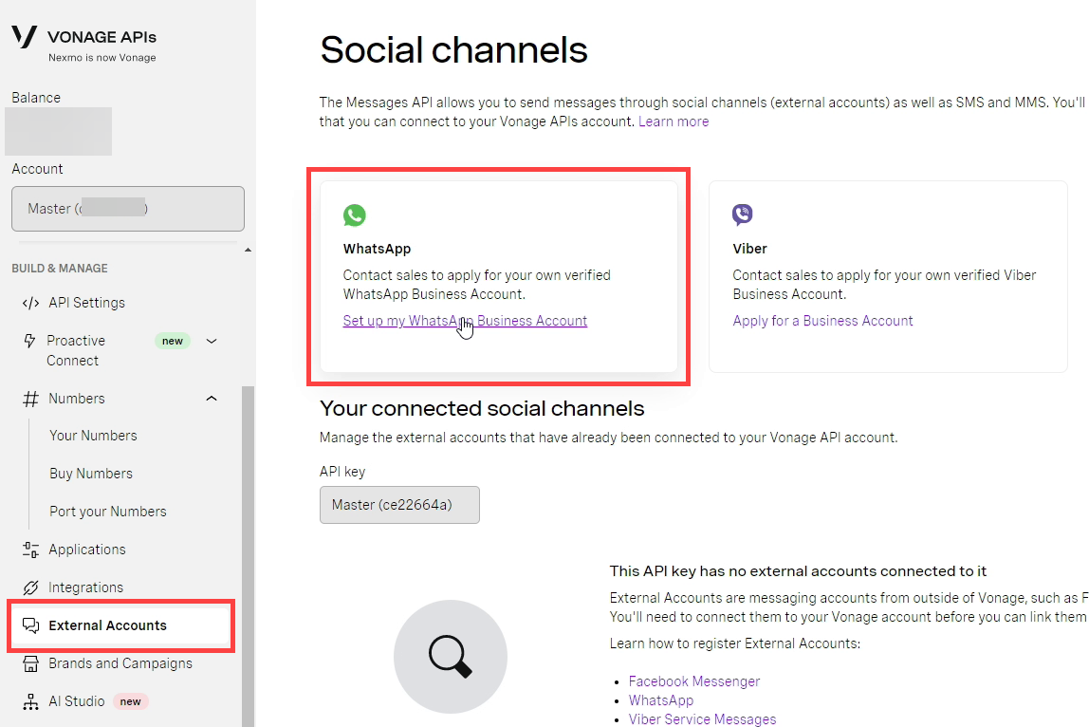1089x727 pixels.
Task: Open Brands and Campaigns in sidebar
Action: click(x=120, y=663)
